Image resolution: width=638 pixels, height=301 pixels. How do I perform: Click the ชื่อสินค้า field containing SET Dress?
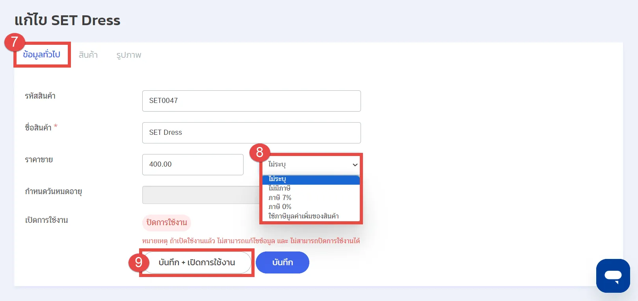(x=251, y=133)
